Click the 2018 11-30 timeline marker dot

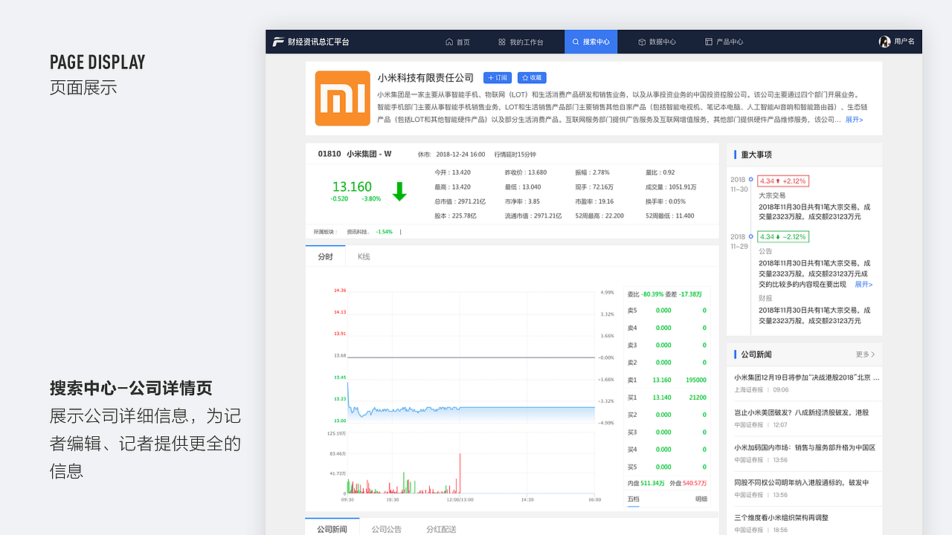pyautogui.click(x=751, y=180)
